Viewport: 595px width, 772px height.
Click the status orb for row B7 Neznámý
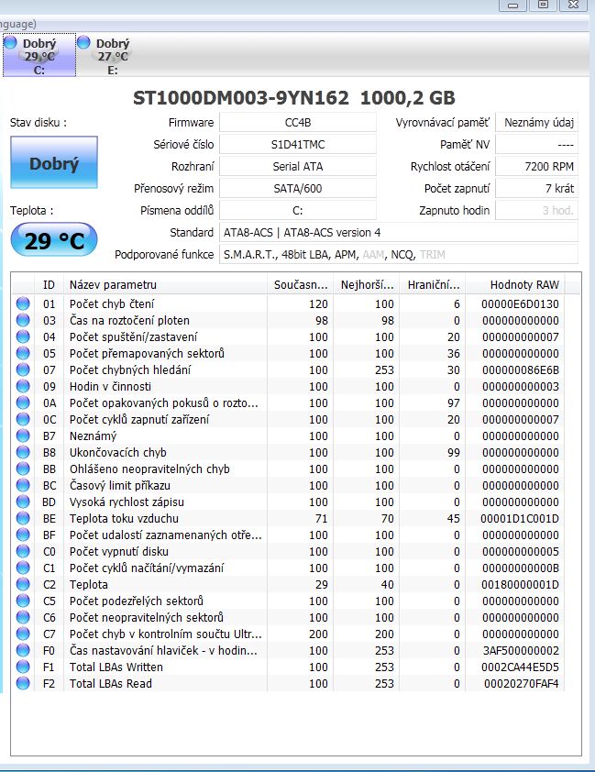[23, 436]
